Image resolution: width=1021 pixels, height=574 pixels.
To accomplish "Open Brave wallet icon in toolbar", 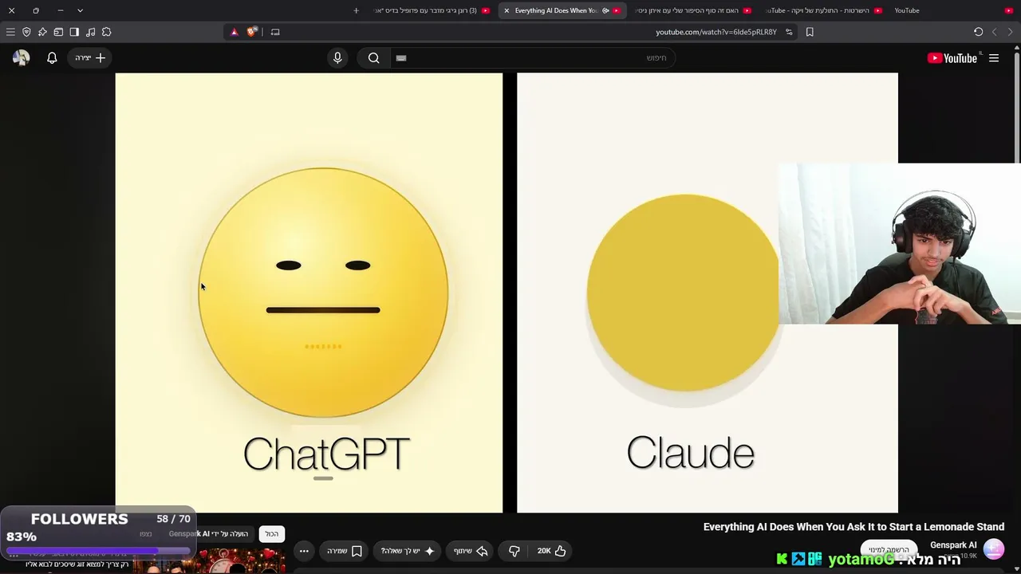I will tap(58, 32).
